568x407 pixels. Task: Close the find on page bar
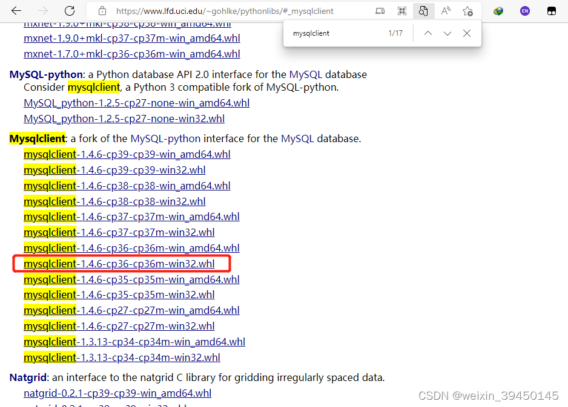[467, 33]
